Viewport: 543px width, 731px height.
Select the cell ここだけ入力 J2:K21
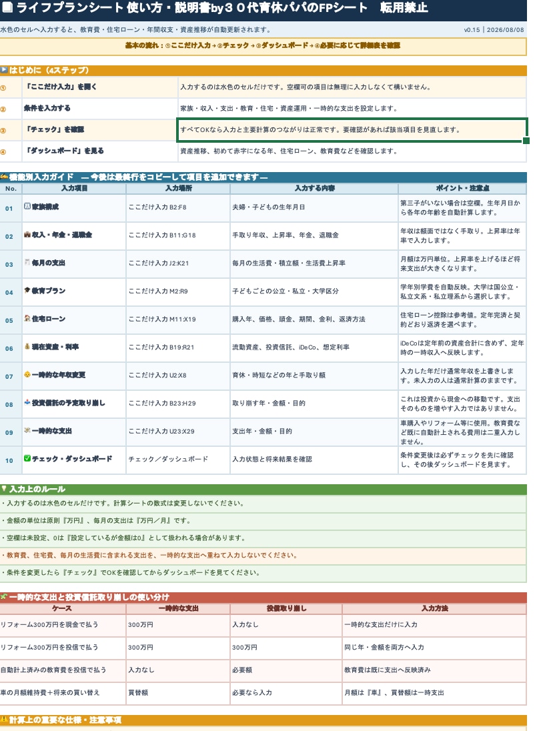pos(178,264)
